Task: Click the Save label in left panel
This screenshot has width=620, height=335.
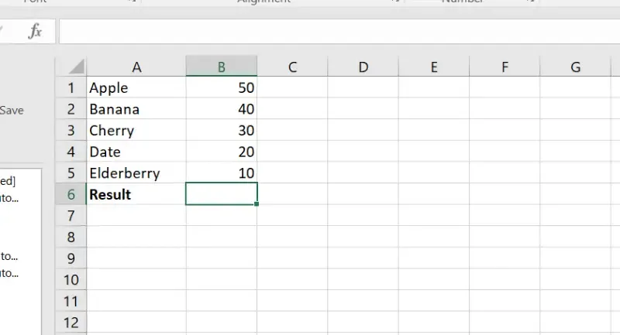Action: (12, 110)
